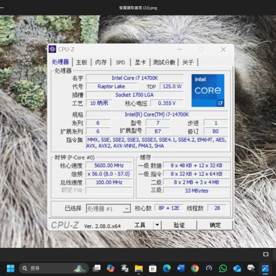Launch Copilot from the taskbar
The width and height of the screenshot is (276, 276).
[110, 268]
